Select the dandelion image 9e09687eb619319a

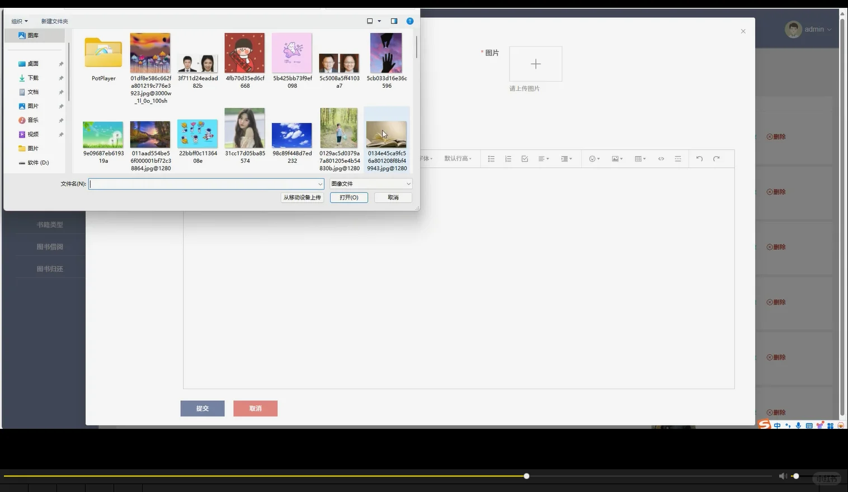tap(103, 142)
